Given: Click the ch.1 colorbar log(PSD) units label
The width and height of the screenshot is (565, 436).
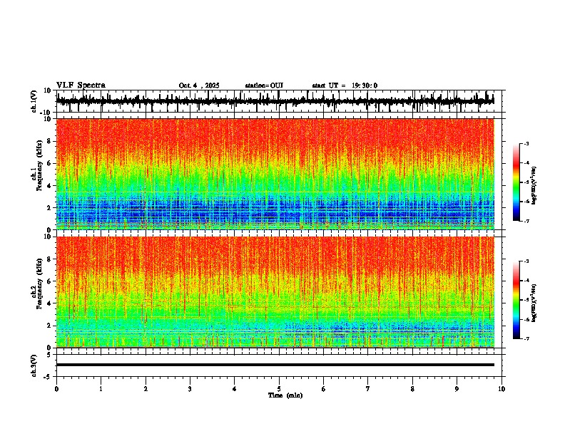Looking at the screenshot, I should tap(534, 185).
